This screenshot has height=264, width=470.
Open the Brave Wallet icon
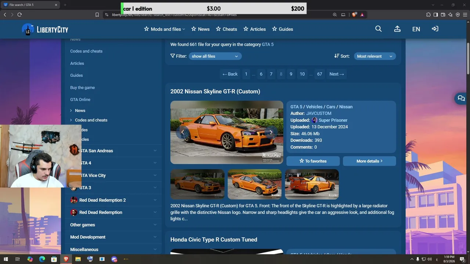[443, 15]
